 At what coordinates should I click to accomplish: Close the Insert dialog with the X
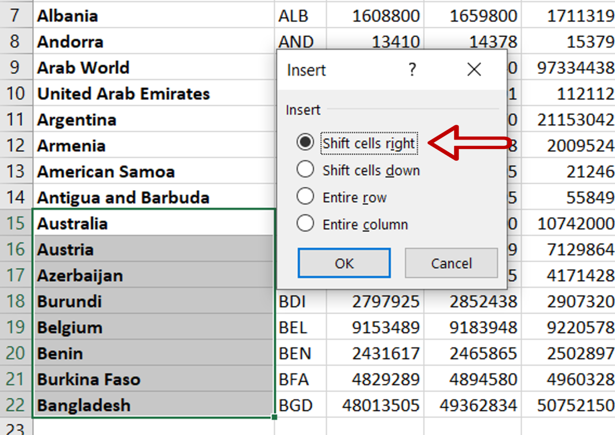coord(474,70)
